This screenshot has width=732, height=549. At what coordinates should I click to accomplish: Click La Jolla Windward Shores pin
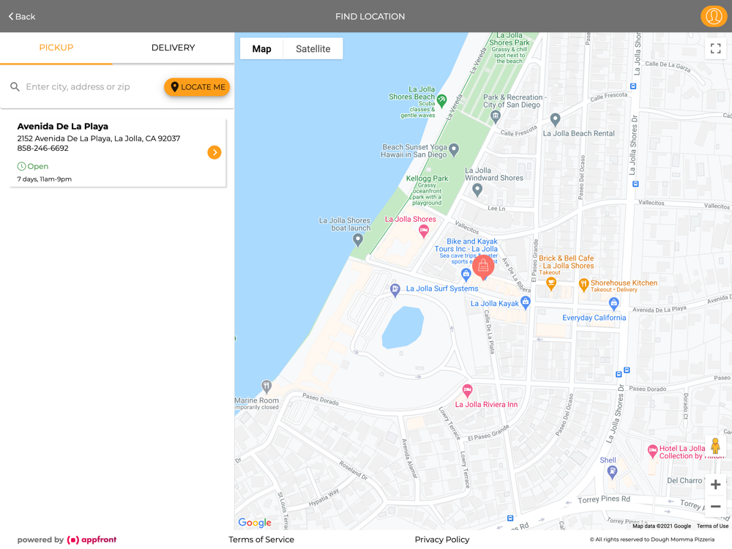click(x=477, y=190)
